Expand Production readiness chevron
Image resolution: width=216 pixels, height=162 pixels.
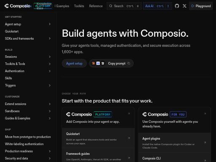pyautogui.click(x=49, y=151)
